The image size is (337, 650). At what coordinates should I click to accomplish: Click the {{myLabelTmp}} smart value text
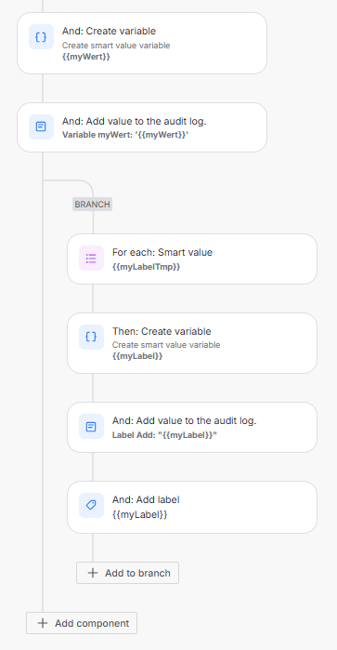[x=146, y=267]
